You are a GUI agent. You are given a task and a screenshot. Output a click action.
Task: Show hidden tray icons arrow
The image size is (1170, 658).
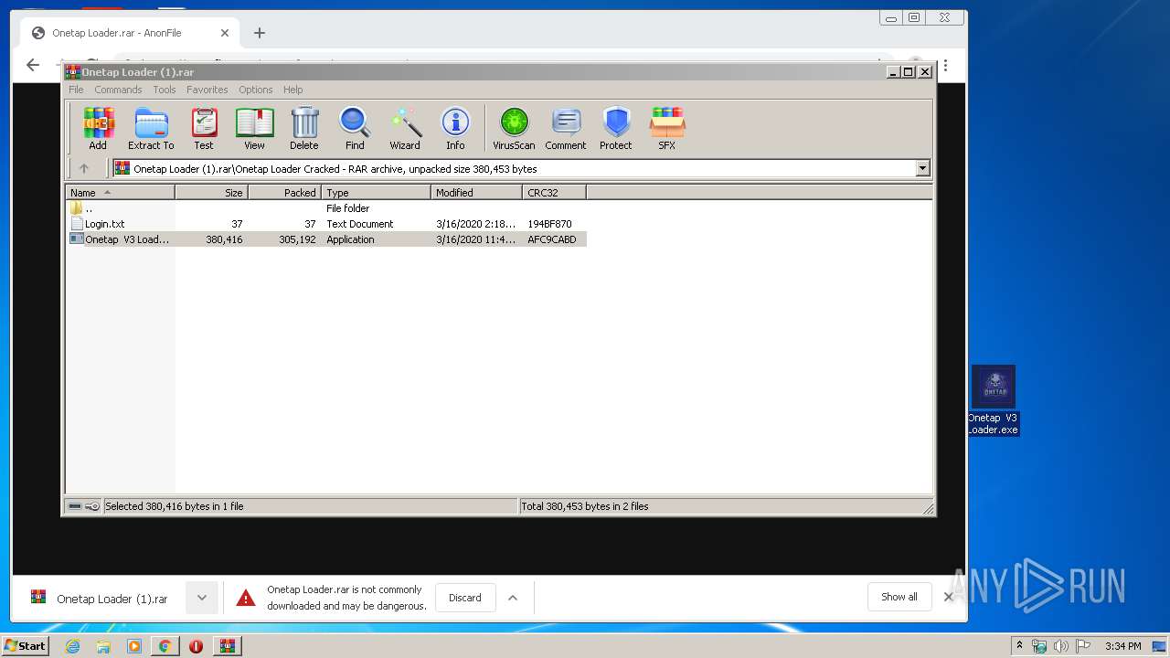[1019, 646]
